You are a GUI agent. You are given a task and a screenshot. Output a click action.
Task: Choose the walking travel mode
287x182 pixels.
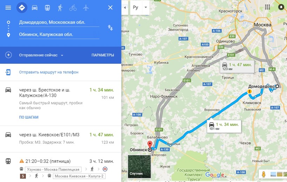60,8
